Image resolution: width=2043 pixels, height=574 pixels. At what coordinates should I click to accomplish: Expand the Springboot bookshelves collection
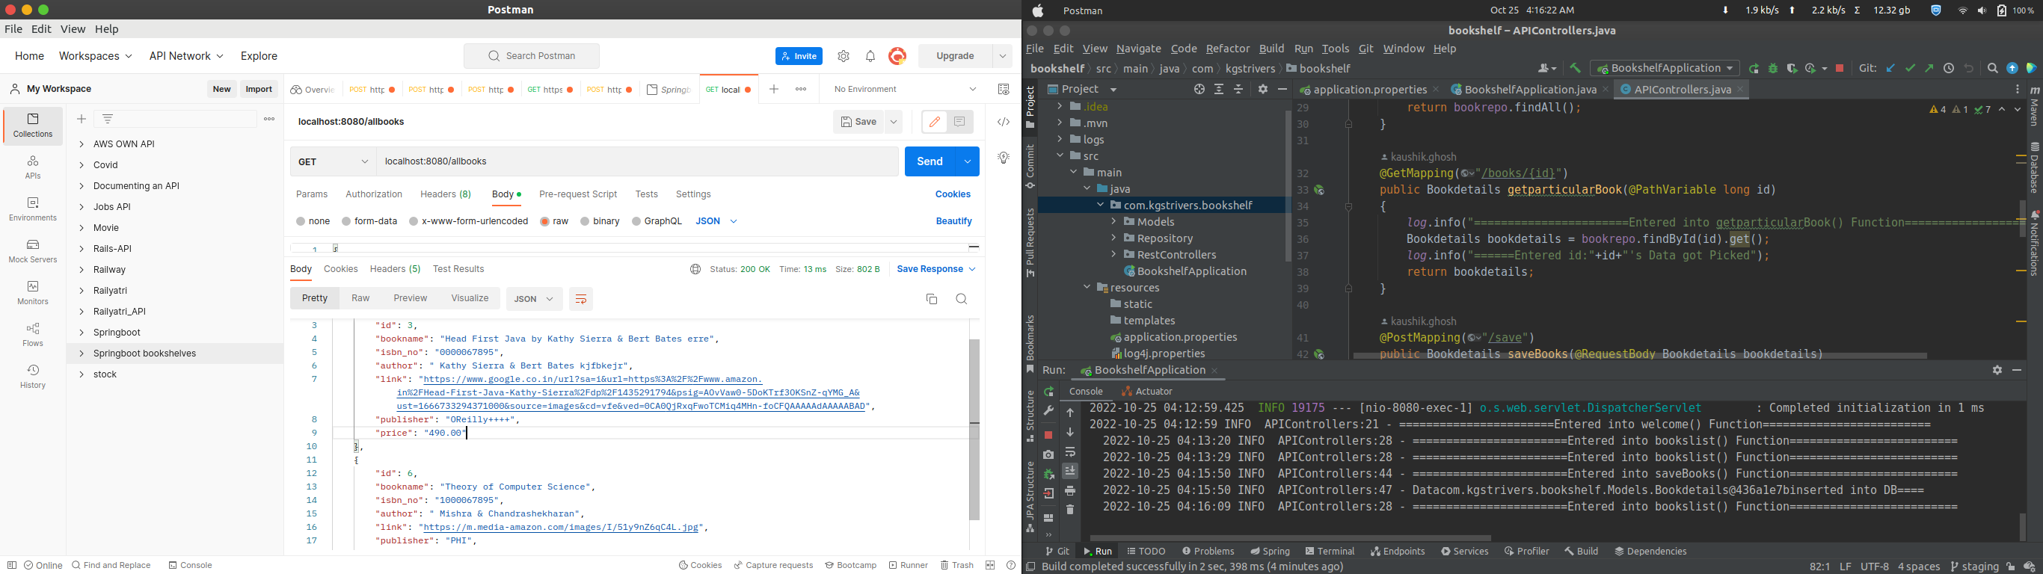[x=81, y=354]
